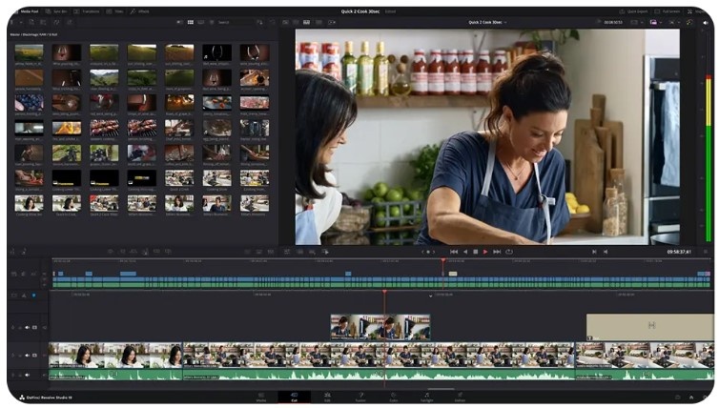Open the Cut page
The width and height of the screenshot is (719, 408).
coord(294,397)
